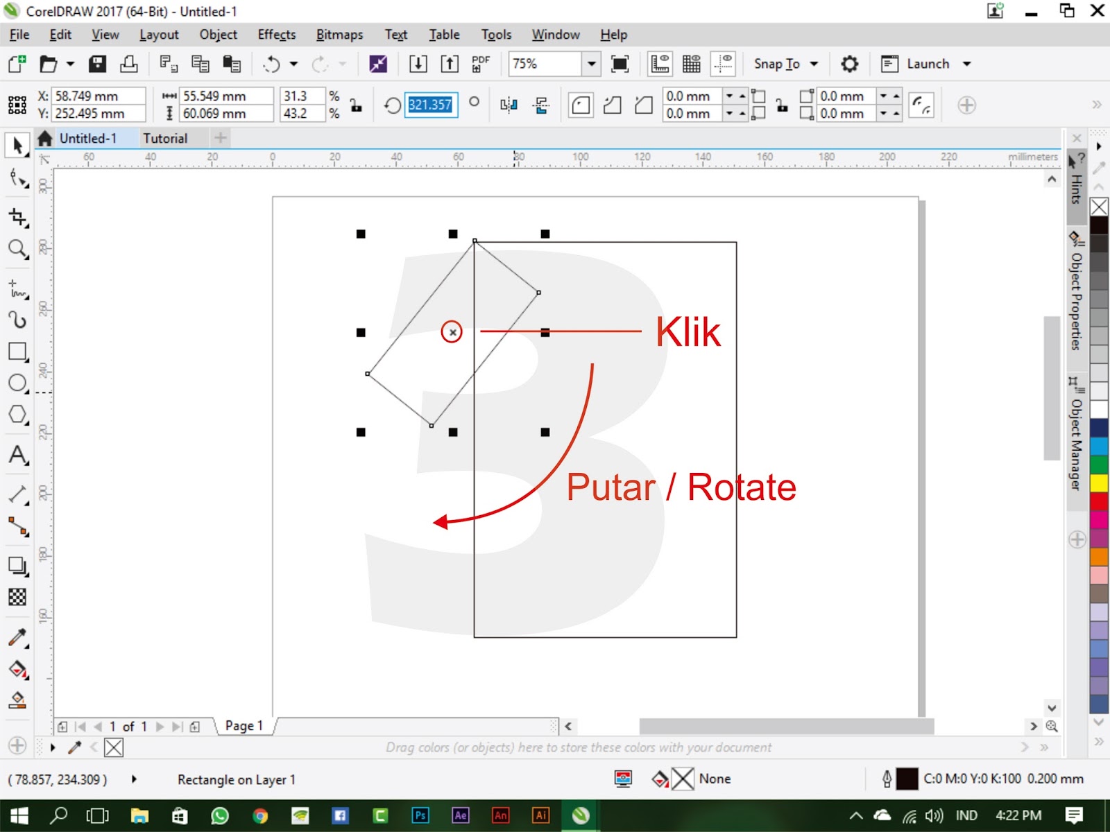
Task: Click the Welcome screen home button
Action: [45, 138]
